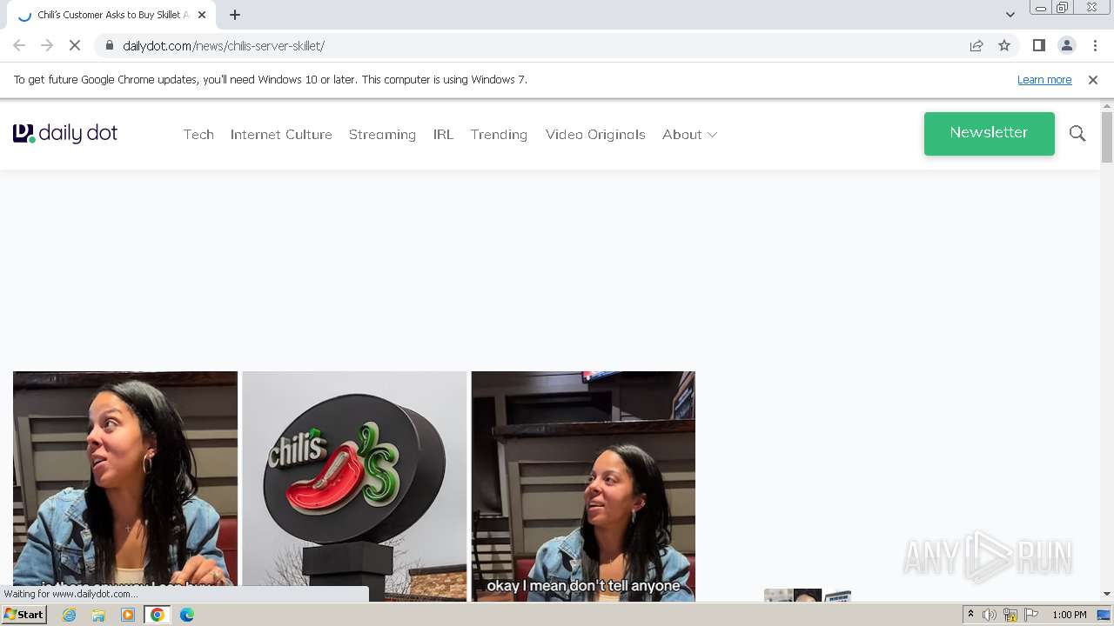The width and height of the screenshot is (1114, 626).
Task: Open Windows Media Player taskbar icon
Action: pyautogui.click(x=128, y=615)
